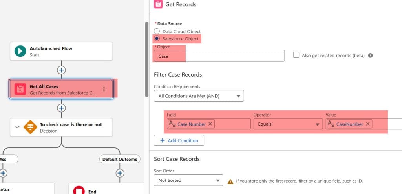Open the Get All Cases options menu

(104, 89)
